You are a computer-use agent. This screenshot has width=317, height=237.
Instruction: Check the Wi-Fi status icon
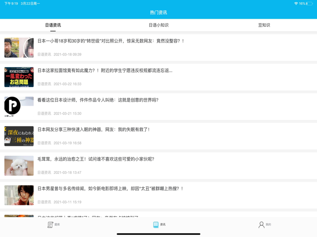(296, 4)
